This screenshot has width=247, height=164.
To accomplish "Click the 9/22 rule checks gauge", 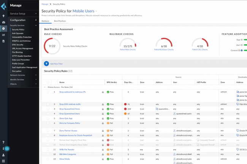I will pos(52,45).
